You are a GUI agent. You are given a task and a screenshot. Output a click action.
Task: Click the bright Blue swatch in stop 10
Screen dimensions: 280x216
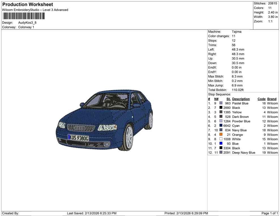tap(221, 144)
